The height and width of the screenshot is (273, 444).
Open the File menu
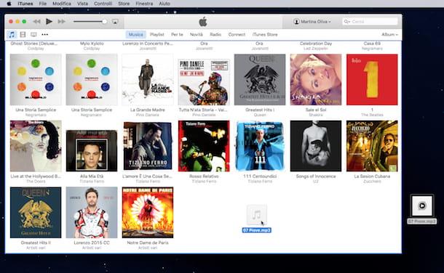tap(43, 4)
